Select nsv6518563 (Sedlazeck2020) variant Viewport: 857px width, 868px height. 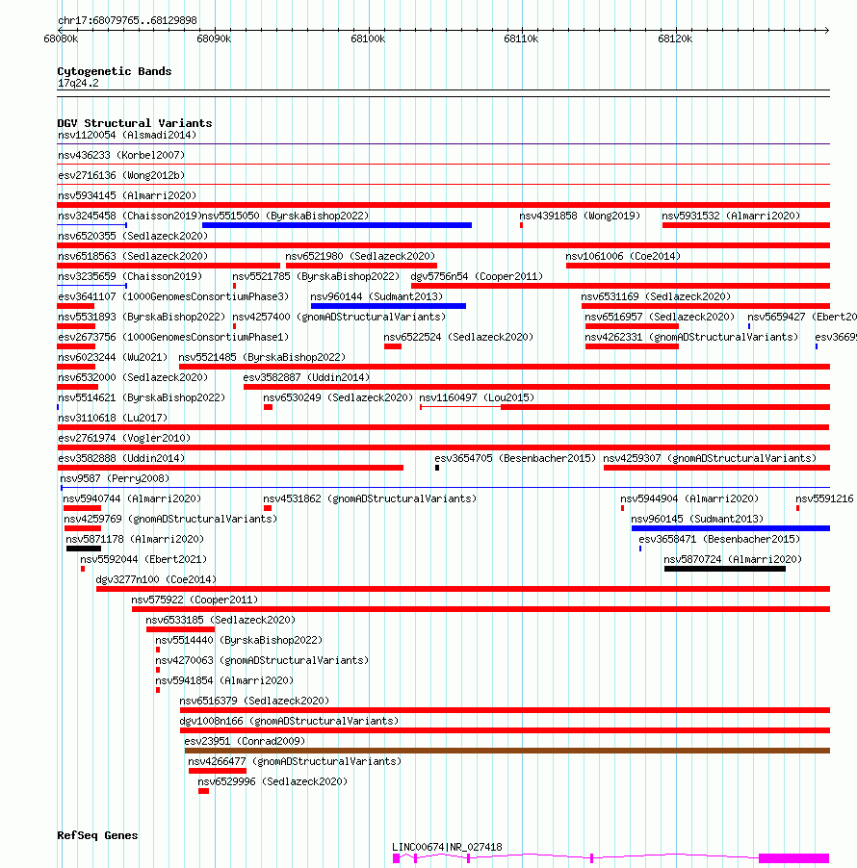133,256
